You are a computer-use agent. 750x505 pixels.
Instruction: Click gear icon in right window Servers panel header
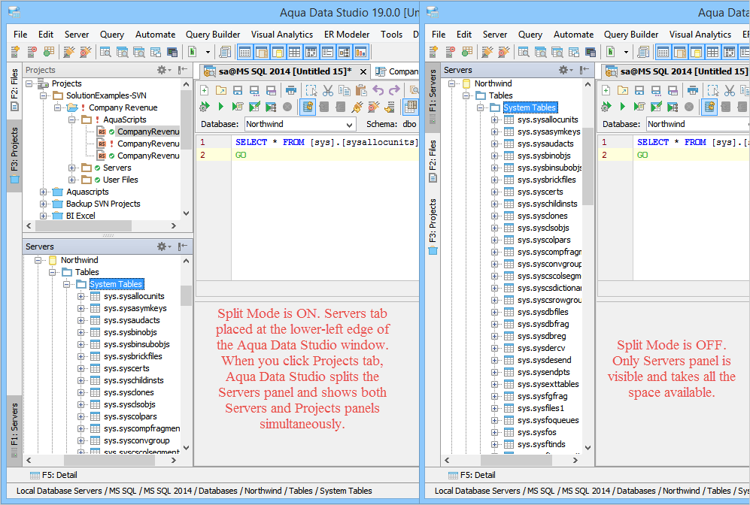pos(564,70)
